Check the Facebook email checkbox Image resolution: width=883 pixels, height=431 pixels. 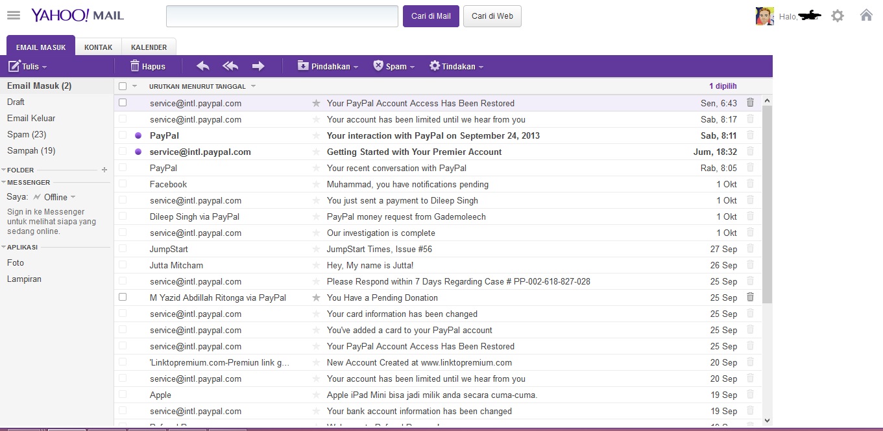(x=123, y=183)
